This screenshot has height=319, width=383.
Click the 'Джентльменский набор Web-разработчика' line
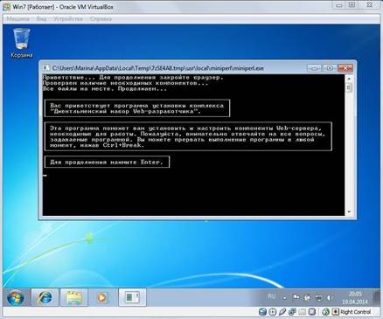(125, 111)
